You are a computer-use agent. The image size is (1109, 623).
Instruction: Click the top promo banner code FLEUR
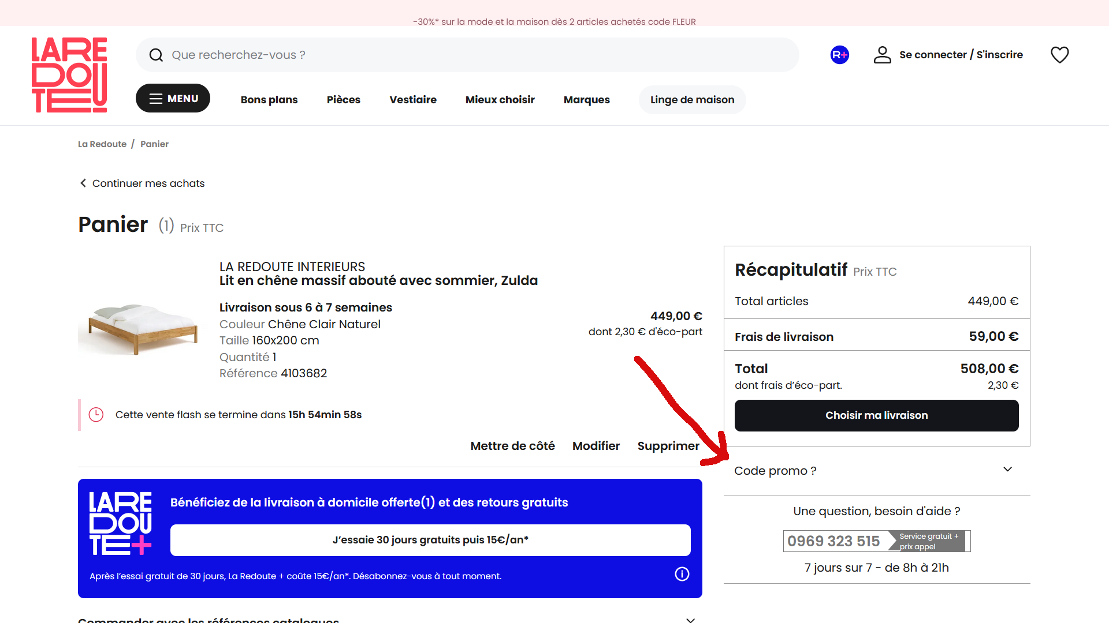pos(554,22)
